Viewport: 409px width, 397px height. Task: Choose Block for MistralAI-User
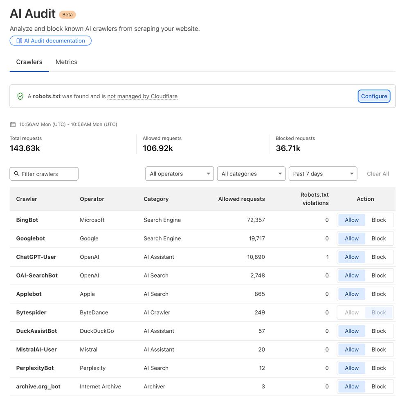[378, 350]
